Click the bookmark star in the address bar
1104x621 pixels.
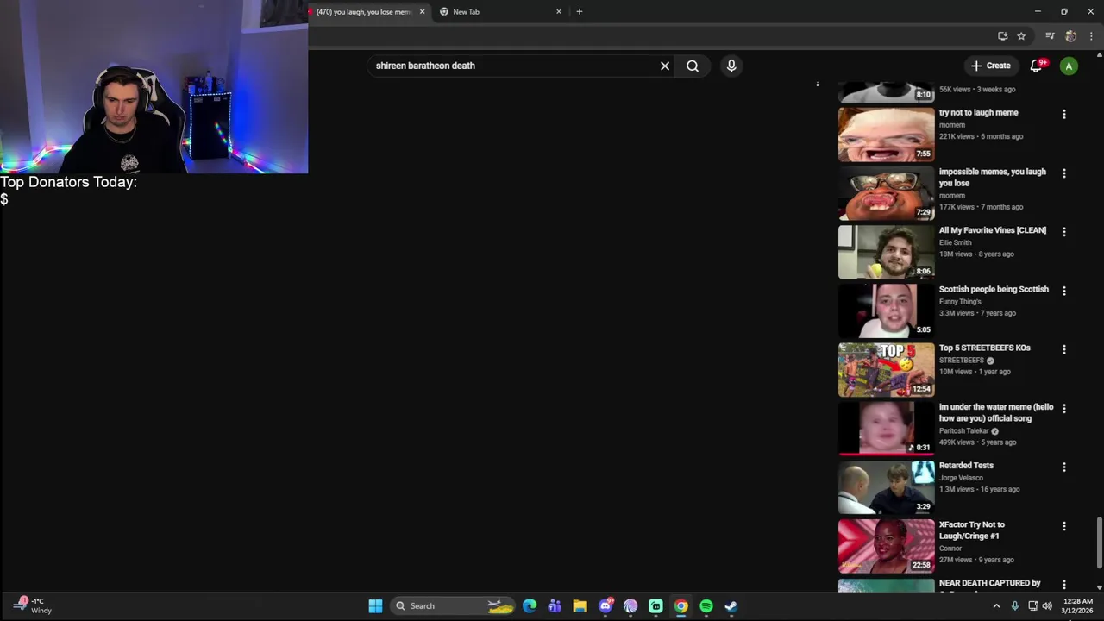tap(1021, 36)
